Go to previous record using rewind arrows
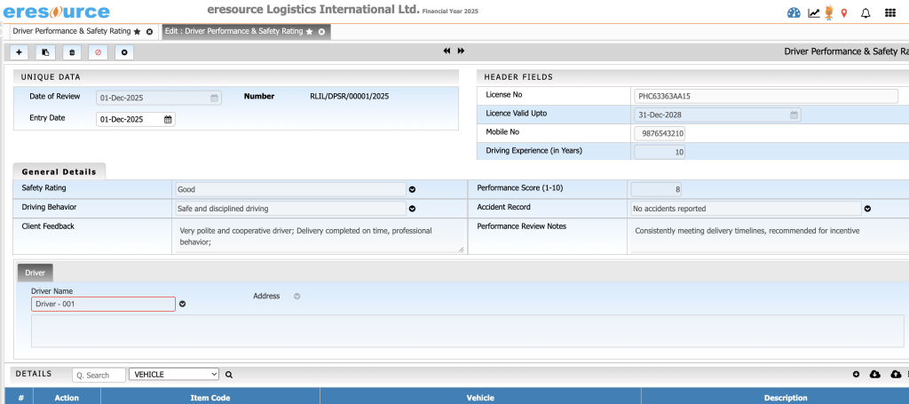The image size is (909, 404). click(x=447, y=51)
